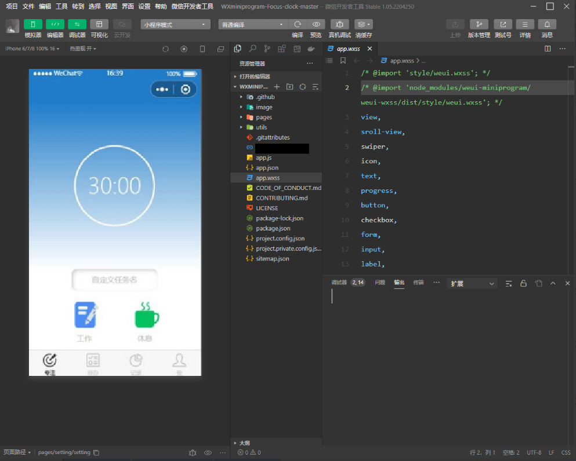The height and width of the screenshot is (461, 576).
Task: Click the 清缓存 clear cache button
Action: pos(364,24)
